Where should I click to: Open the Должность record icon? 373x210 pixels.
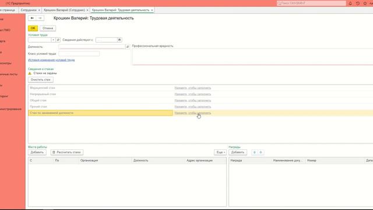pos(128,47)
